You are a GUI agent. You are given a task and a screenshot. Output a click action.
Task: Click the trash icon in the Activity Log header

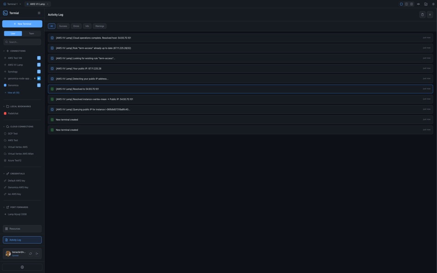pos(422,13)
